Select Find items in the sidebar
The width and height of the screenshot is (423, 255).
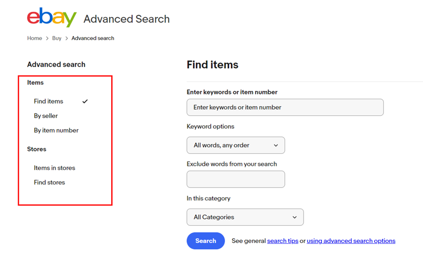click(48, 101)
